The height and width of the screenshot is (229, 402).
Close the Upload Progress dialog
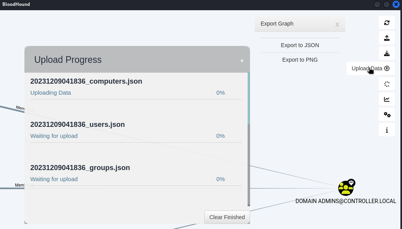tap(242, 60)
